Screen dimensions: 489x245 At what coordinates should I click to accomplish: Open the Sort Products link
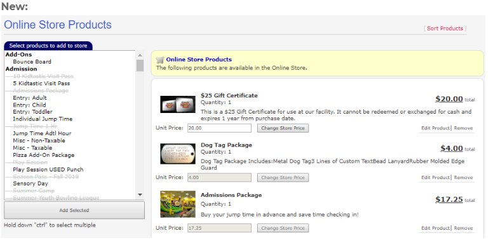tap(445, 29)
